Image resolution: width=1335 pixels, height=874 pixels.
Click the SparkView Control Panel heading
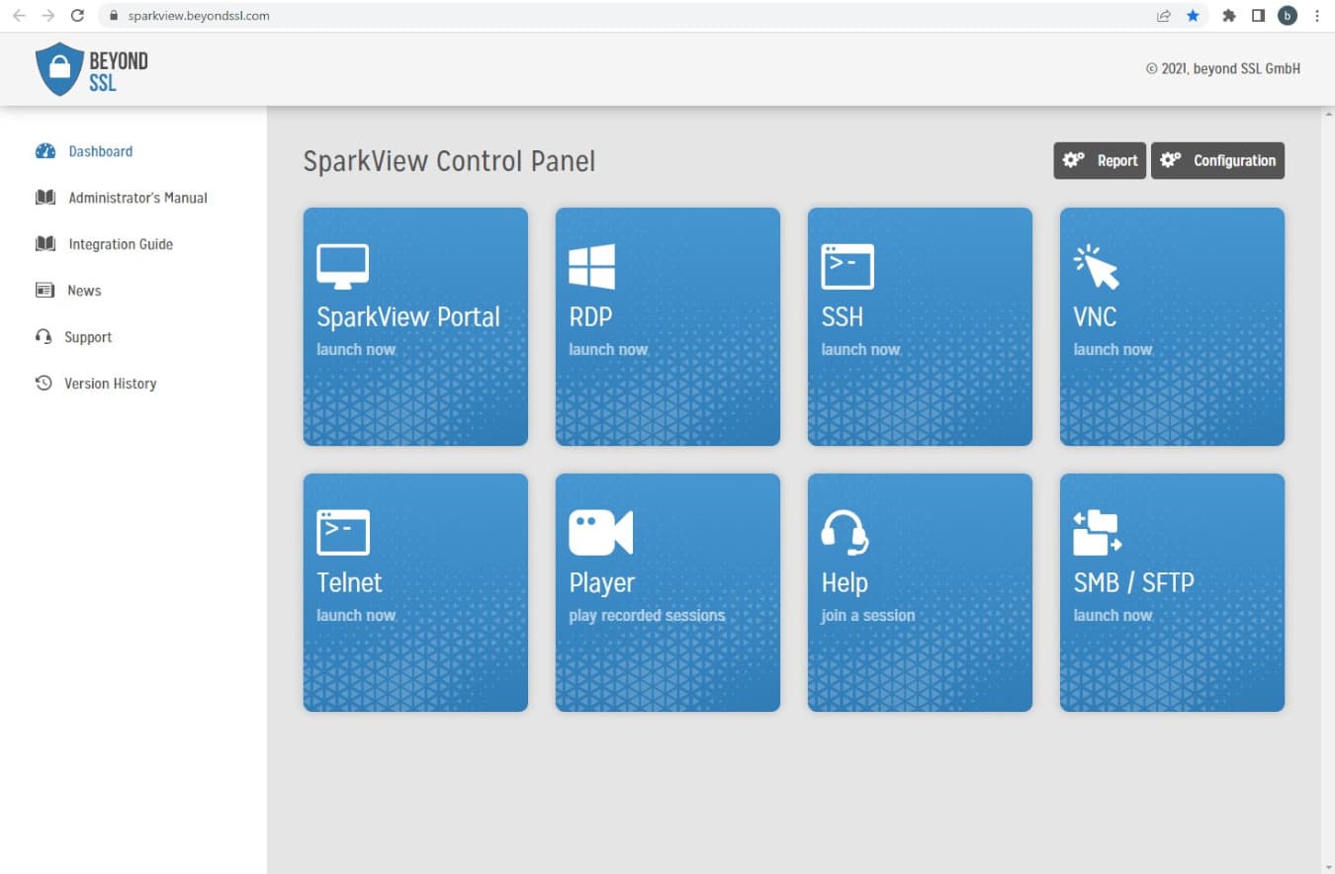(x=449, y=161)
